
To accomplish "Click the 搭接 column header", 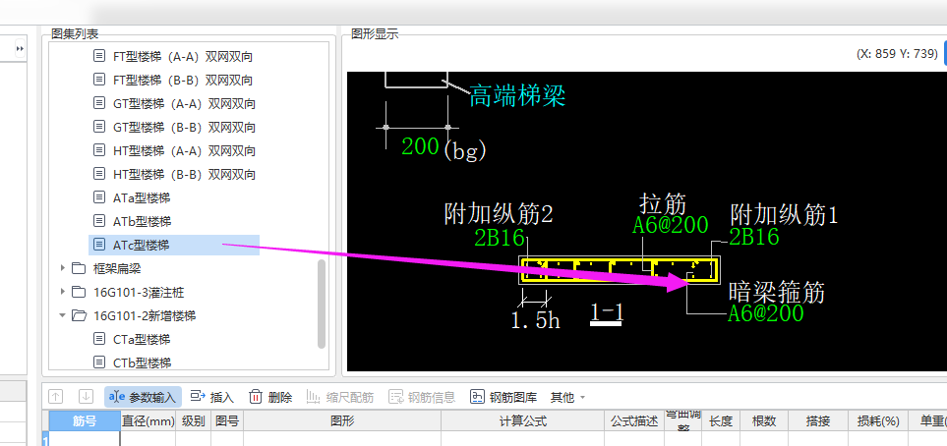I will tap(817, 420).
